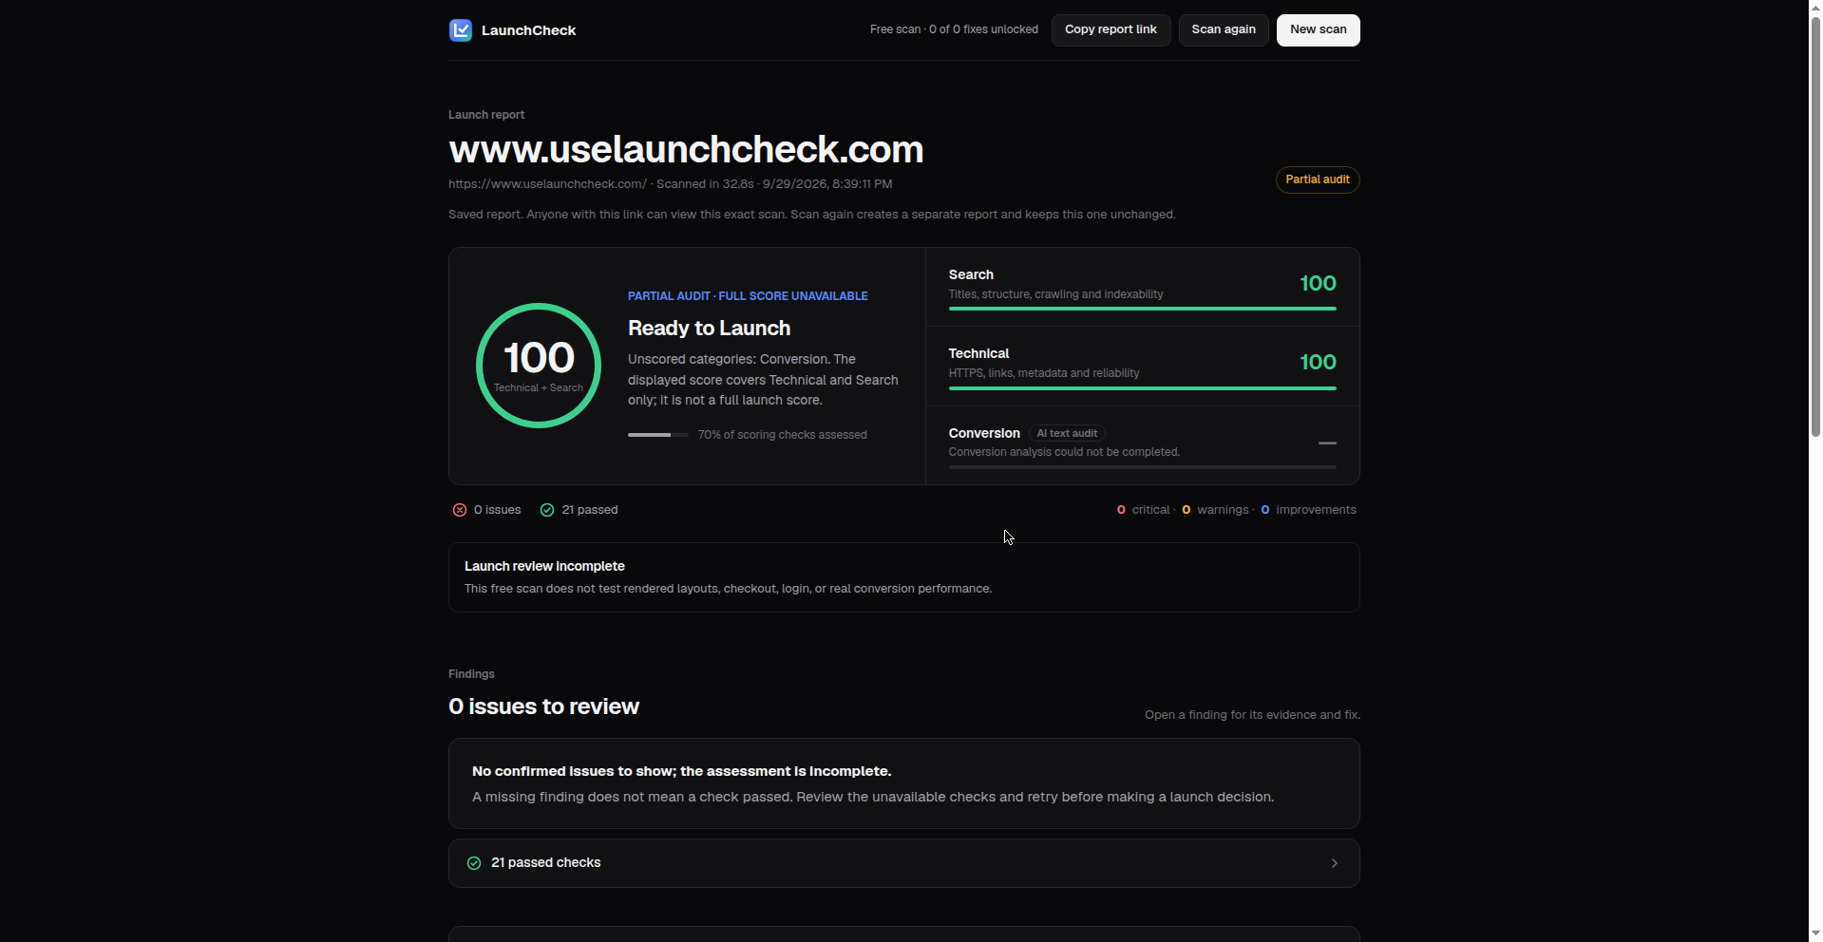Click the Technical category title
The width and height of the screenshot is (1823, 942).
point(978,353)
